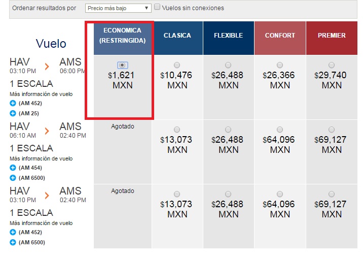Click the FLEXIBLE column header
The width and height of the screenshot is (363, 256).
click(x=229, y=38)
